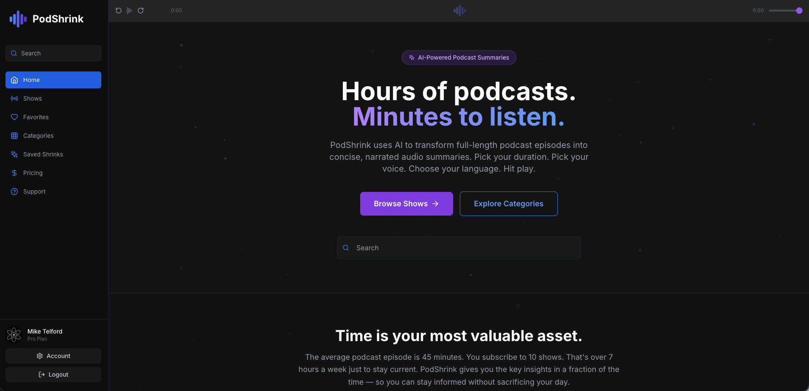Image resolution: width=809 pixels, height=391 pixels.
Task: Click the restart playback icon
Action: point(119,11)
